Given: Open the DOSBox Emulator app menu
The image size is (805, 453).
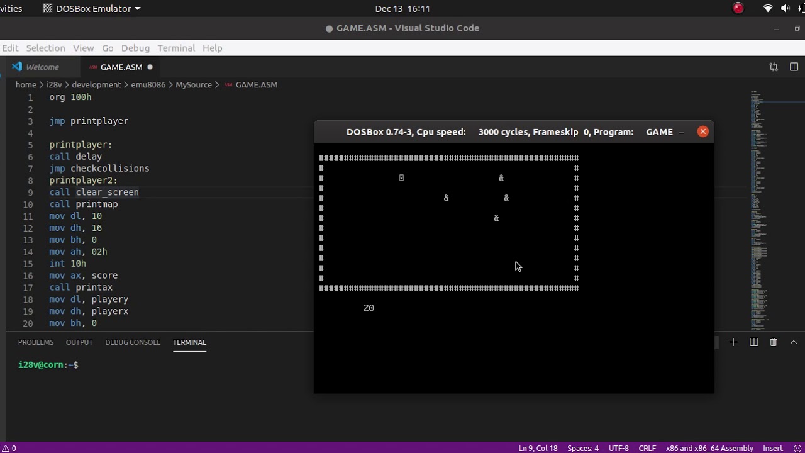Looking at the screenshot, I should (91, 8).
